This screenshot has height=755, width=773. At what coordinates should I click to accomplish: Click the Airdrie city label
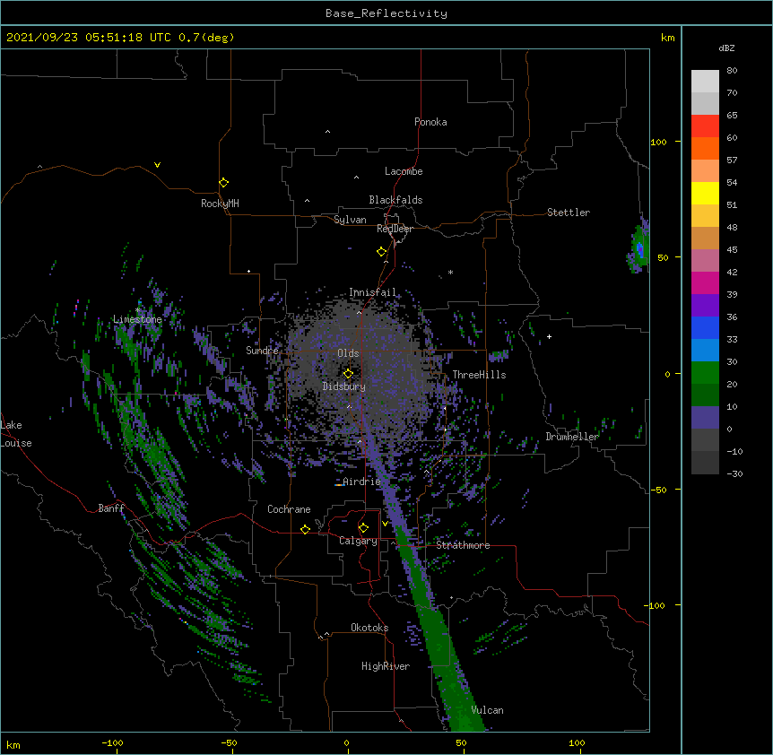[x=361, y=482]
